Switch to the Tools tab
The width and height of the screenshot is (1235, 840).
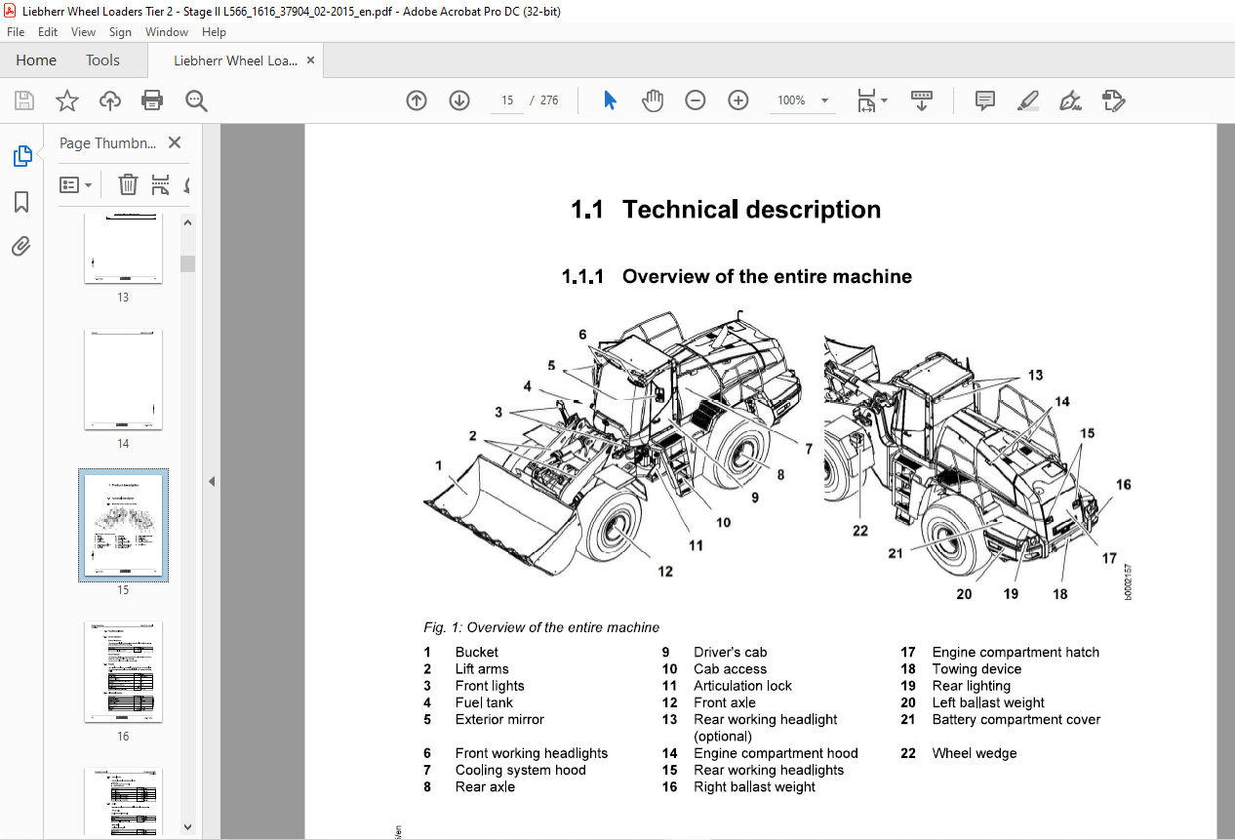click(x=102, y=60)
